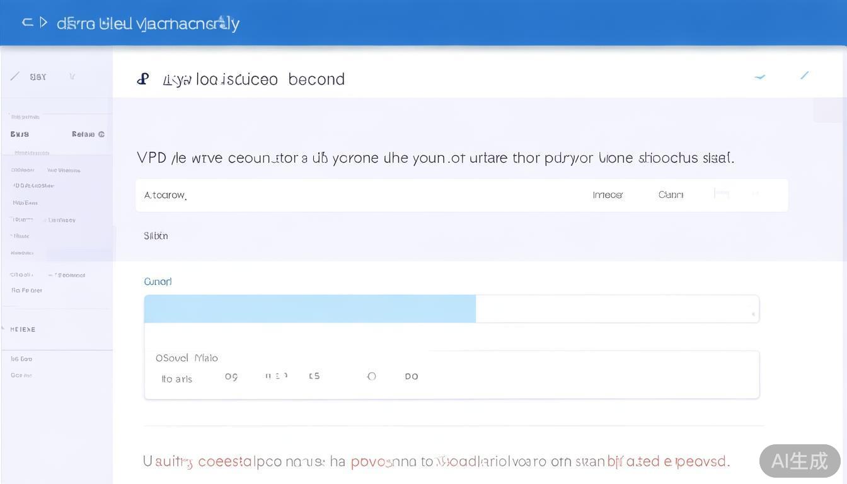Click the Clann button in the Atoarow row
Screen dimensions: 847x484
pyautogui.click(x=671, y=195)
